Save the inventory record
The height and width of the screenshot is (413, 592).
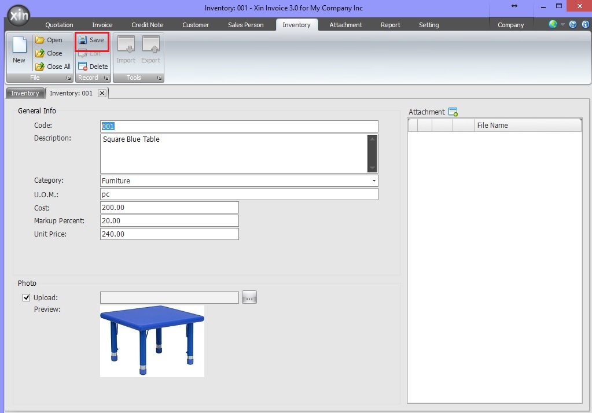(92, 40)
